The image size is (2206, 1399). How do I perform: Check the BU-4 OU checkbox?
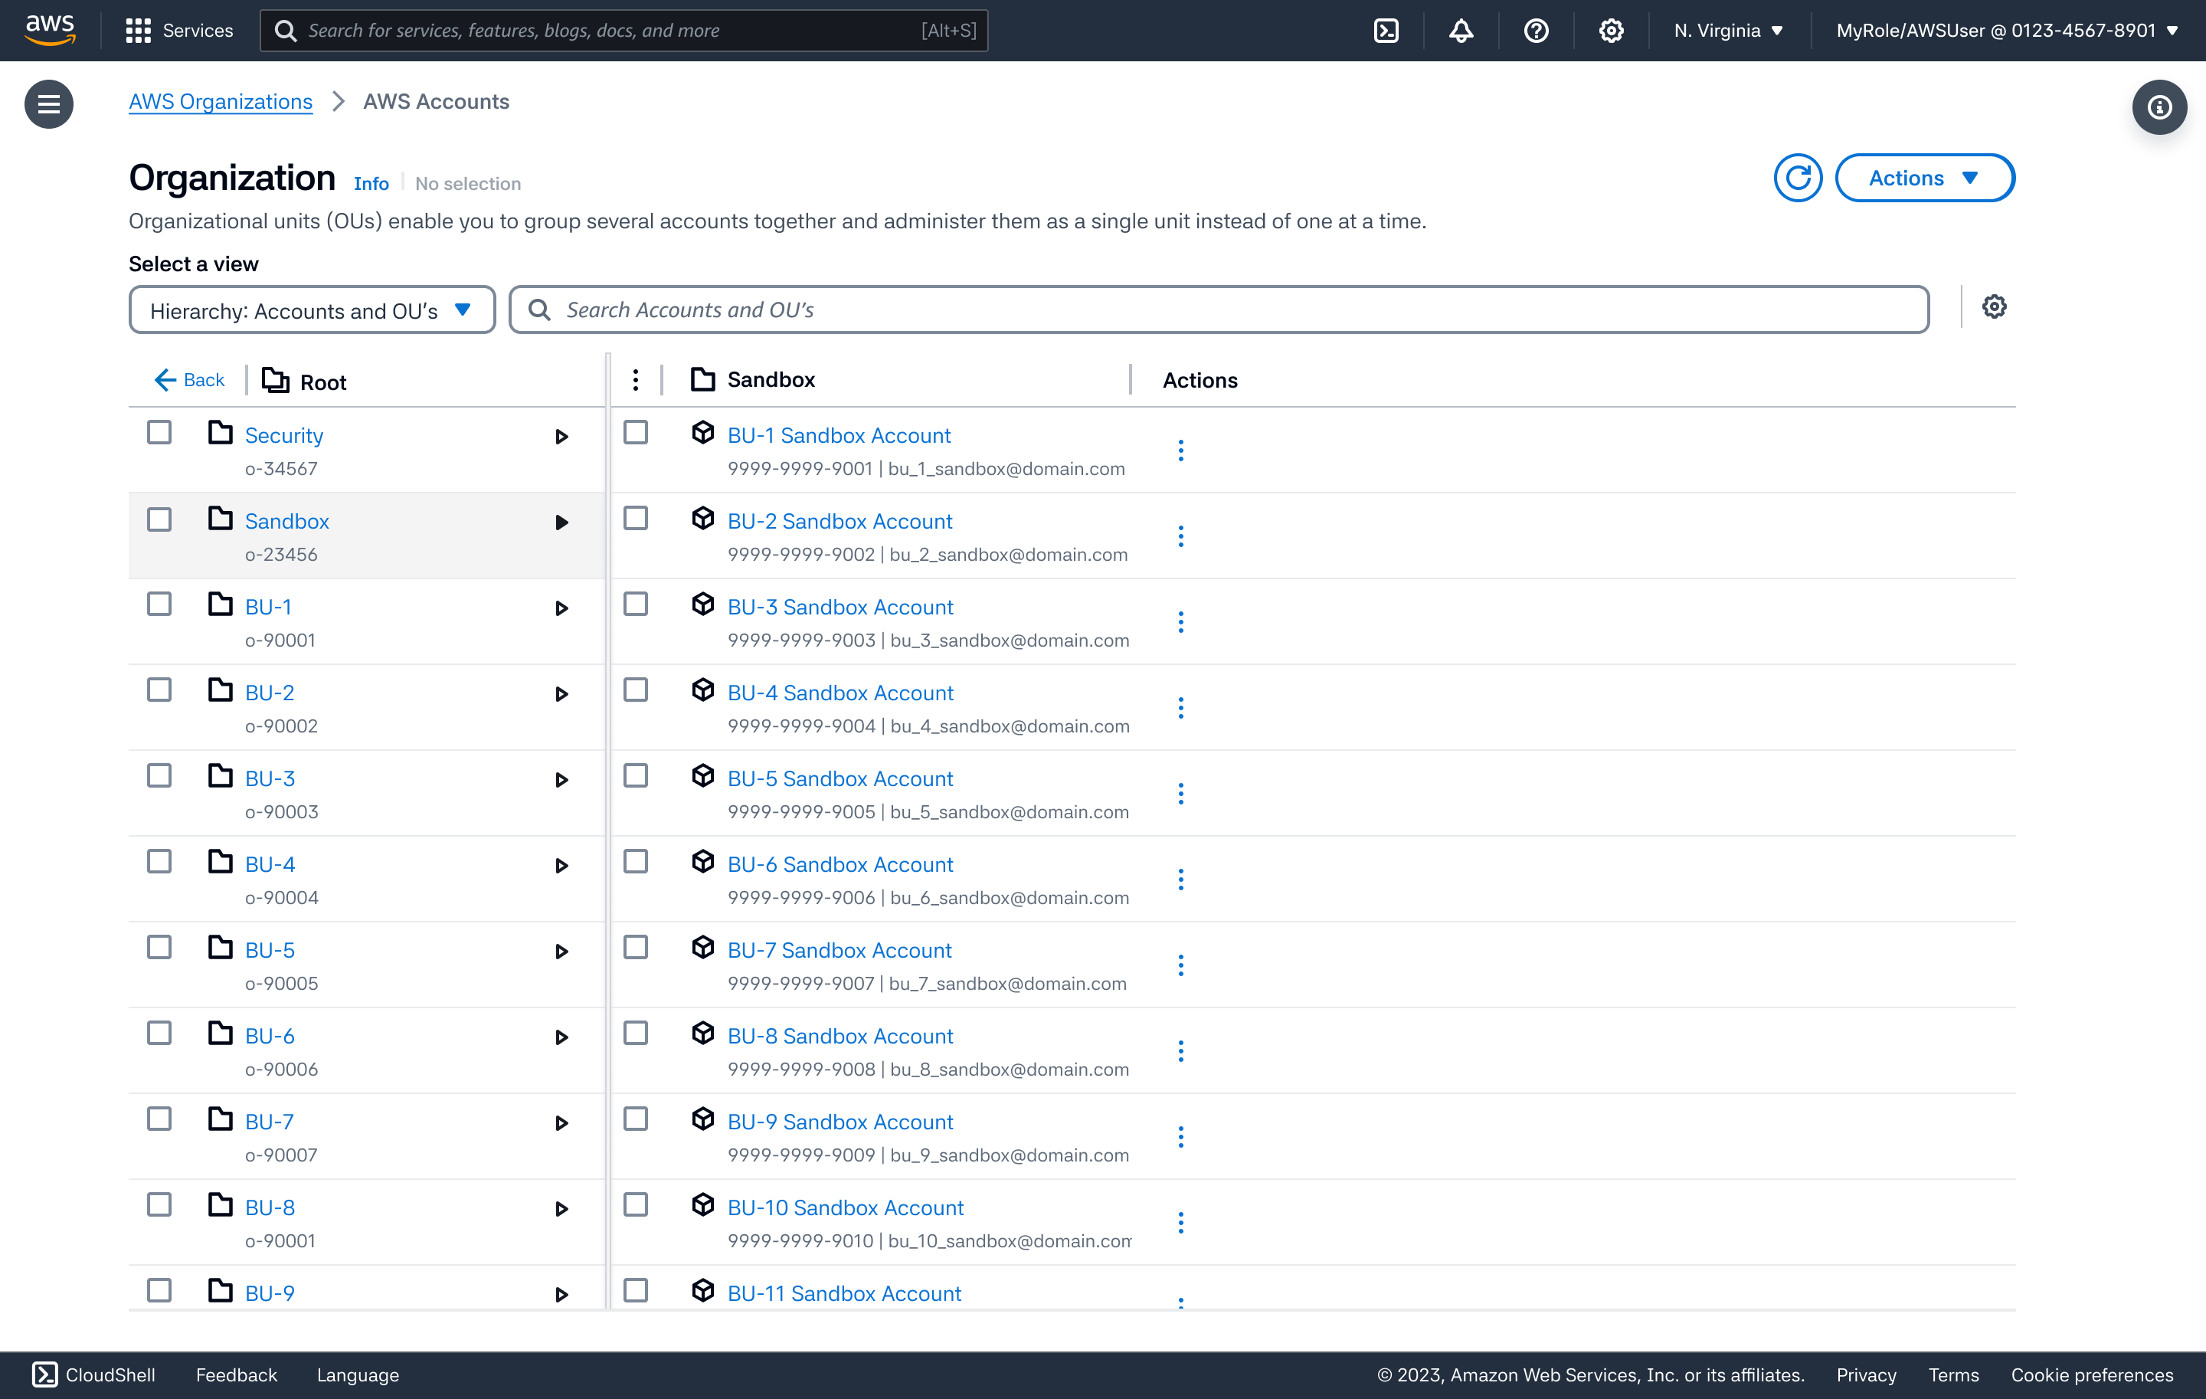[159, 861]
